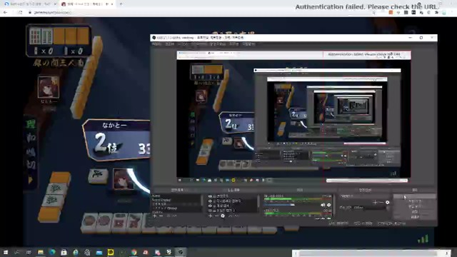Move selected source down arrow
Screen dimensions: 457x257
236,216
